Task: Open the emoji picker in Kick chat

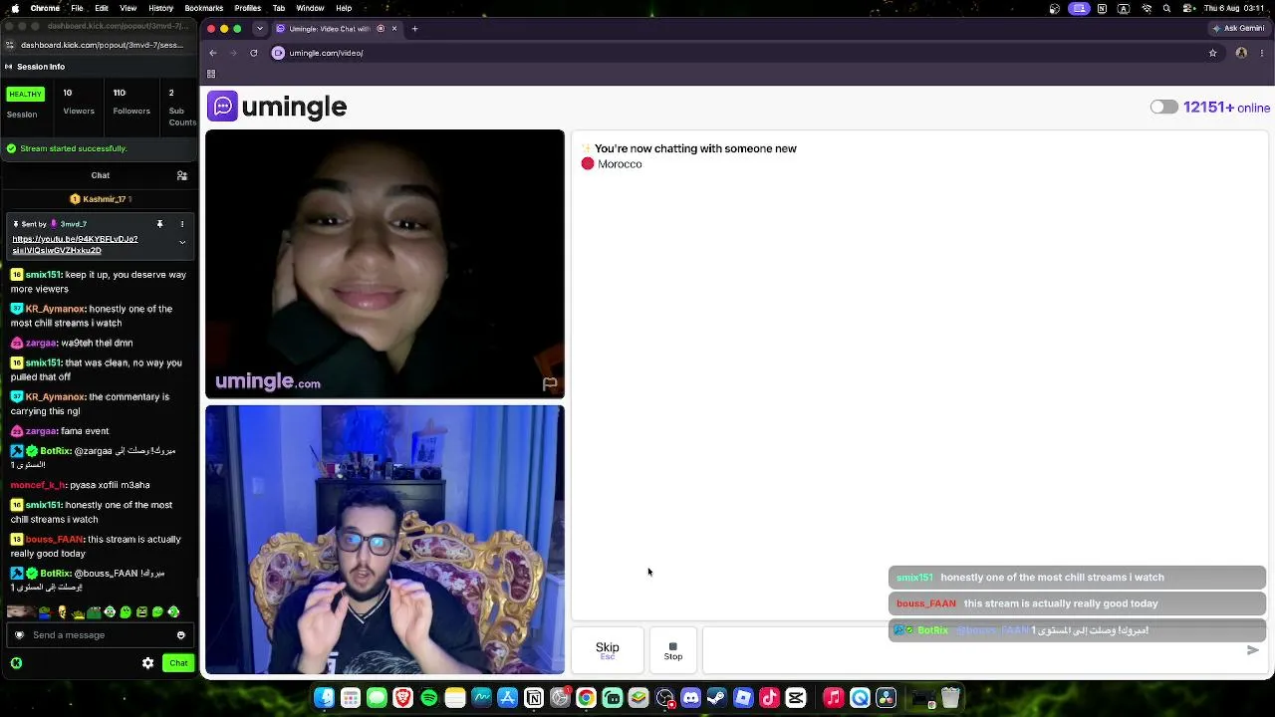Action: [x=180, y=635]
